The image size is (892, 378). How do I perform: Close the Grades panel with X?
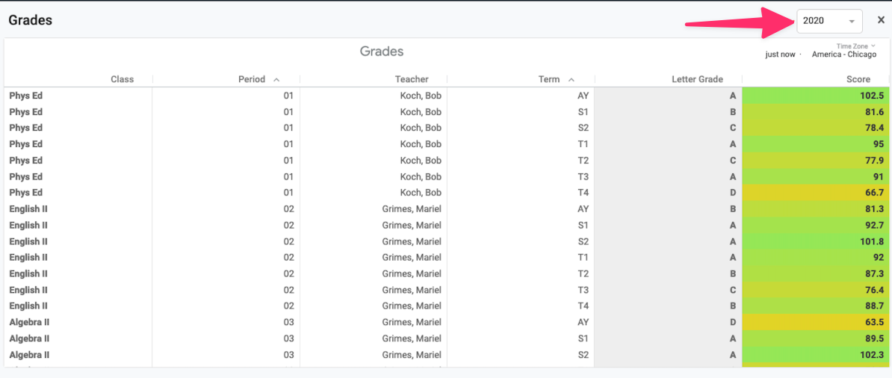(881, 20)
